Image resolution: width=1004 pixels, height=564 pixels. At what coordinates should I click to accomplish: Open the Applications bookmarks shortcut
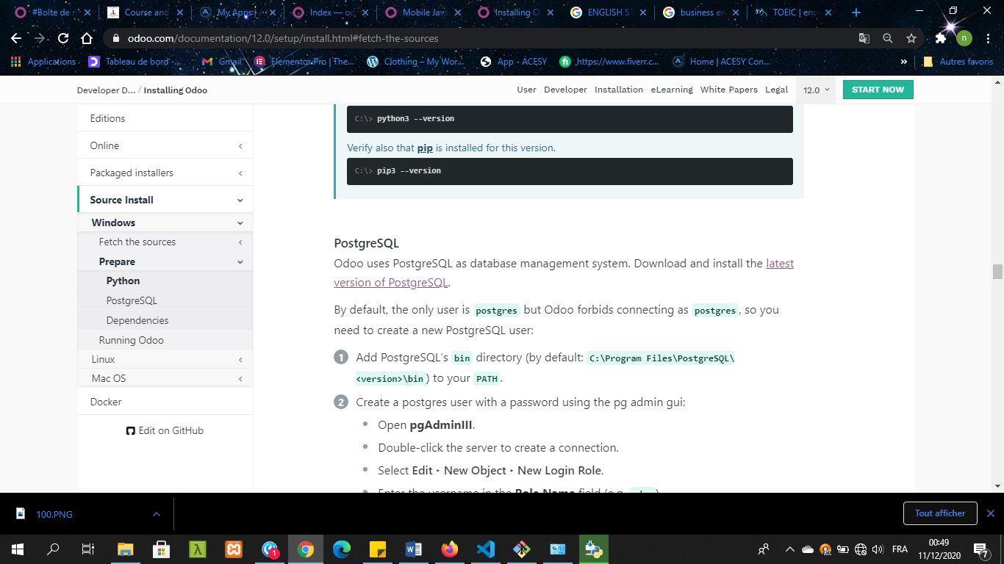(43, 62)
